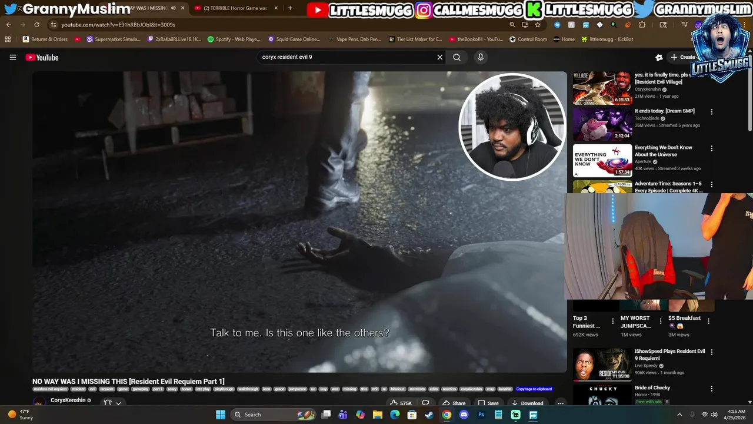Bookmark this page with the star icon
This screenshot has height=424, width=753.
pyautogui.click(x=537, y=25)
